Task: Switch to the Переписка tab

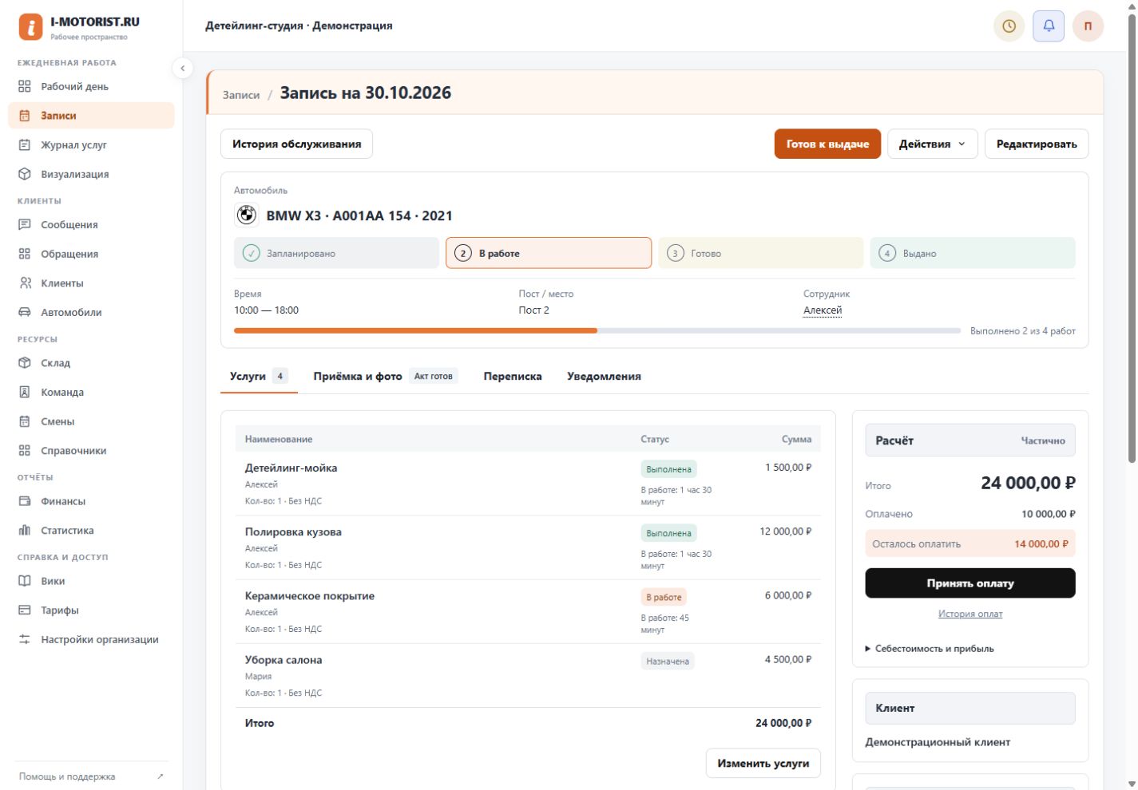Action: (x=513, y=377)
